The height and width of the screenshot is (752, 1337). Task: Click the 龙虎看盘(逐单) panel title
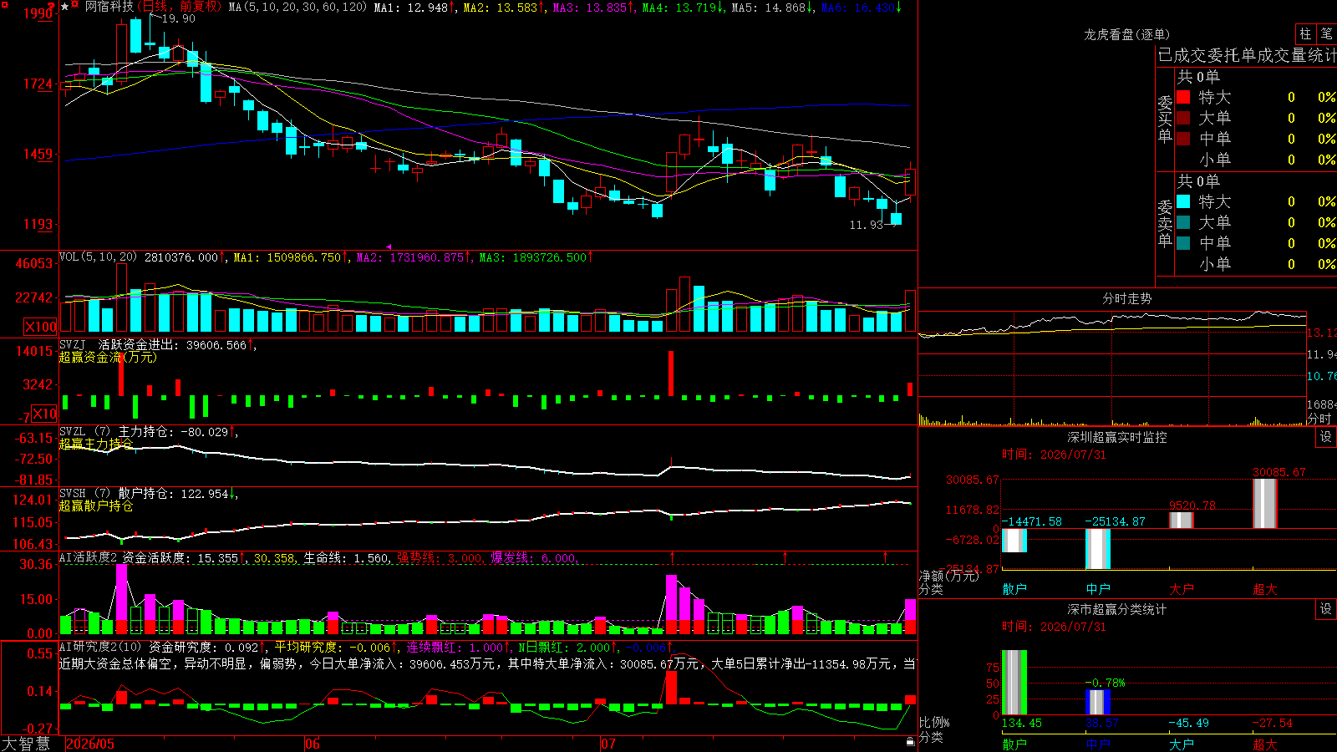pos(1126,34)
